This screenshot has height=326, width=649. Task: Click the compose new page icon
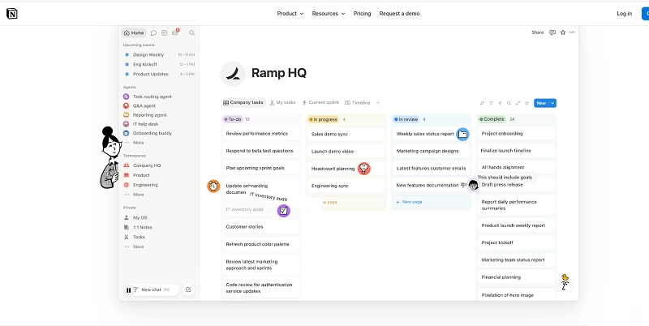click(x=188, y=290)
